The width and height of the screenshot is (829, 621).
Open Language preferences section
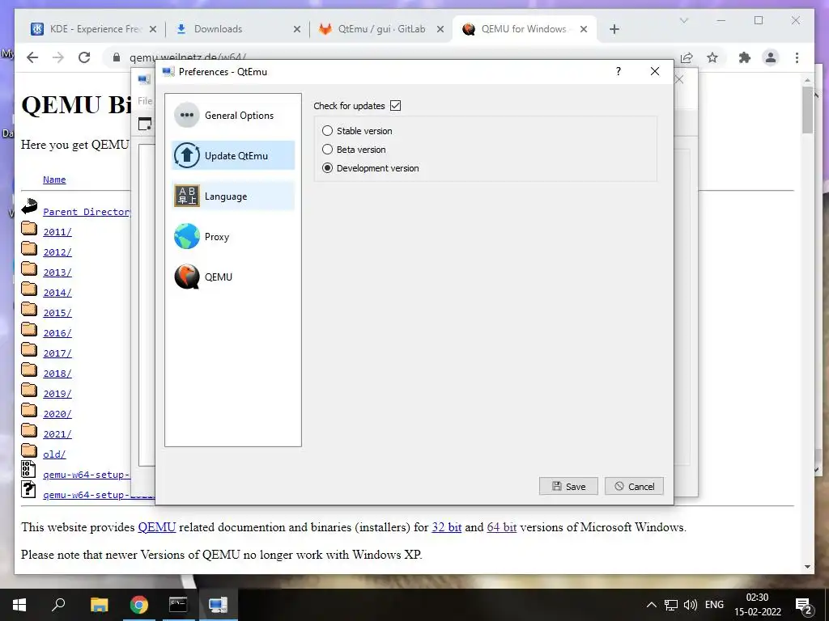pyautogui.click(x=232, y=196)
